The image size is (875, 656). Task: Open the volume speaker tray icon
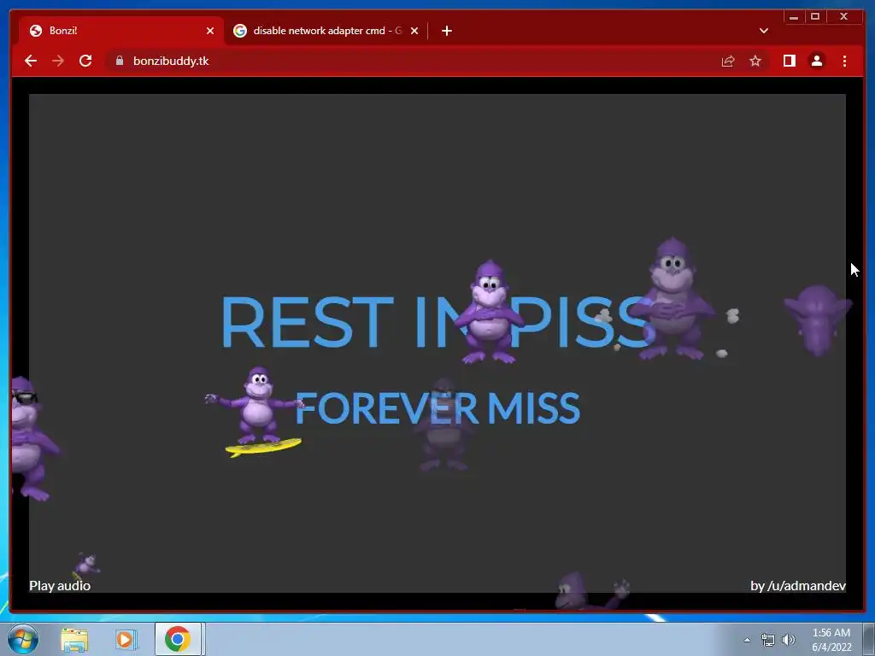tap(789, 640)
